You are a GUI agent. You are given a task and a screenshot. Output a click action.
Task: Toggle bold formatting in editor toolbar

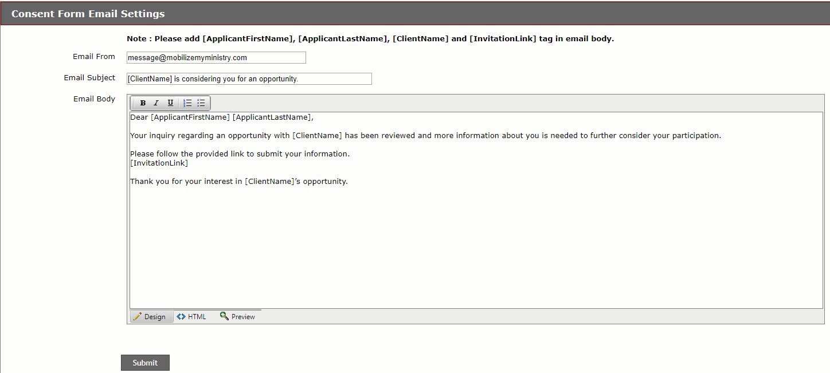click(x=143, y=103)
